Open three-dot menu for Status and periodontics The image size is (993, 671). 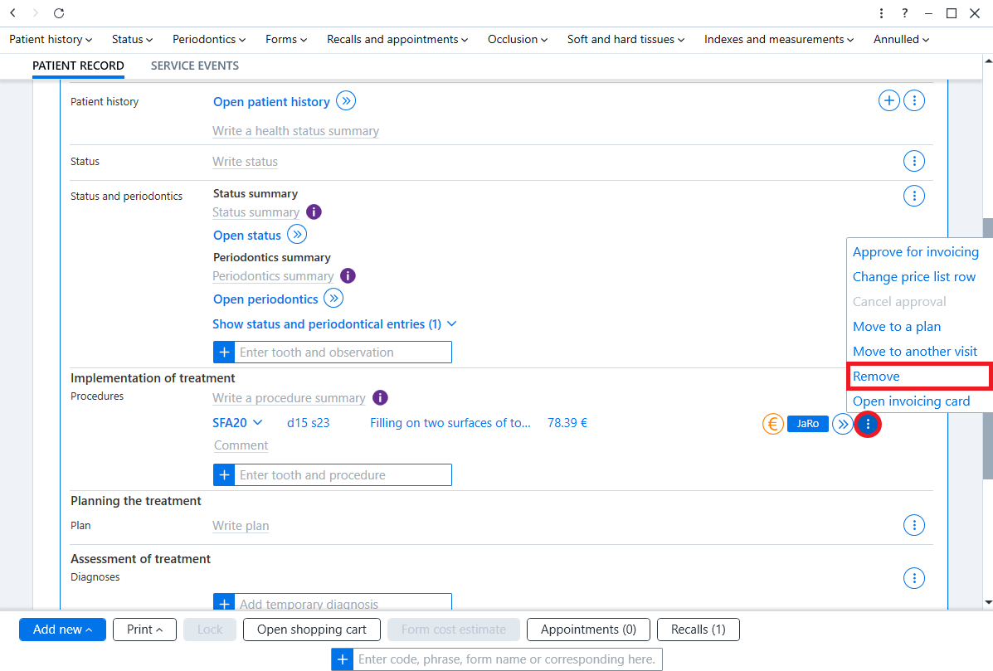[914, 196]
